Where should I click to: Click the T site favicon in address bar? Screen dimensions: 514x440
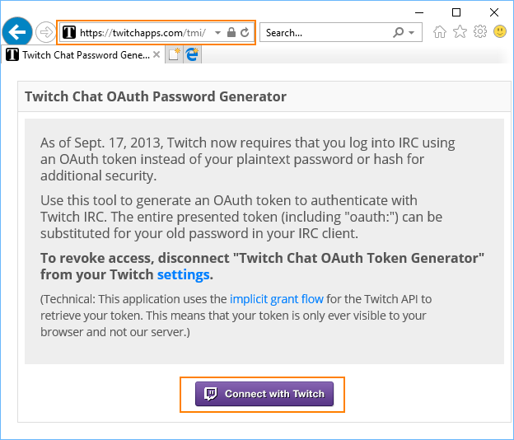(69, 32)
